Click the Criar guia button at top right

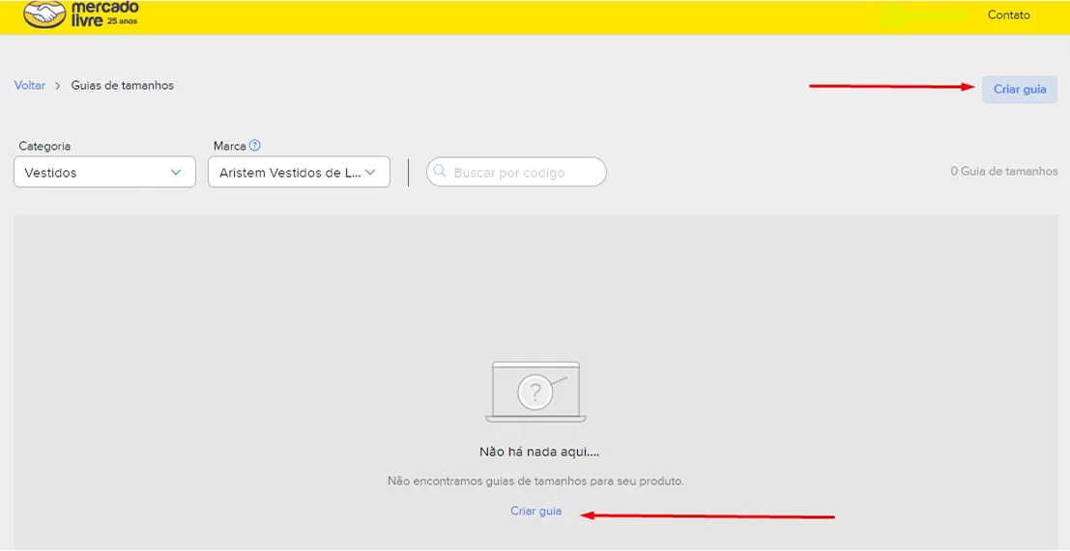coord(1020,89)
